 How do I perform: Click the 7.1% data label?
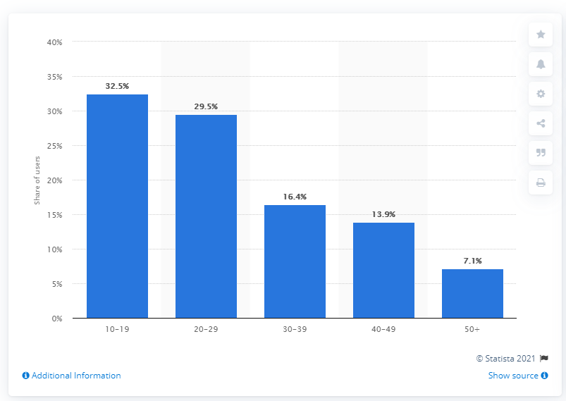coord(472,261)
